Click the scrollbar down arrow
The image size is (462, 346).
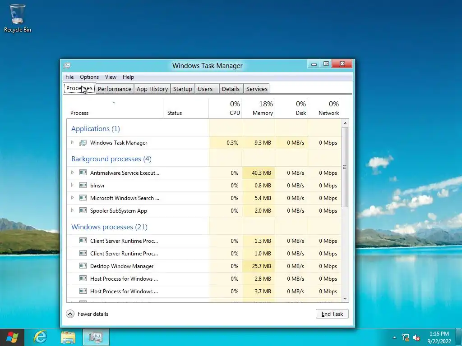point(345,299)
